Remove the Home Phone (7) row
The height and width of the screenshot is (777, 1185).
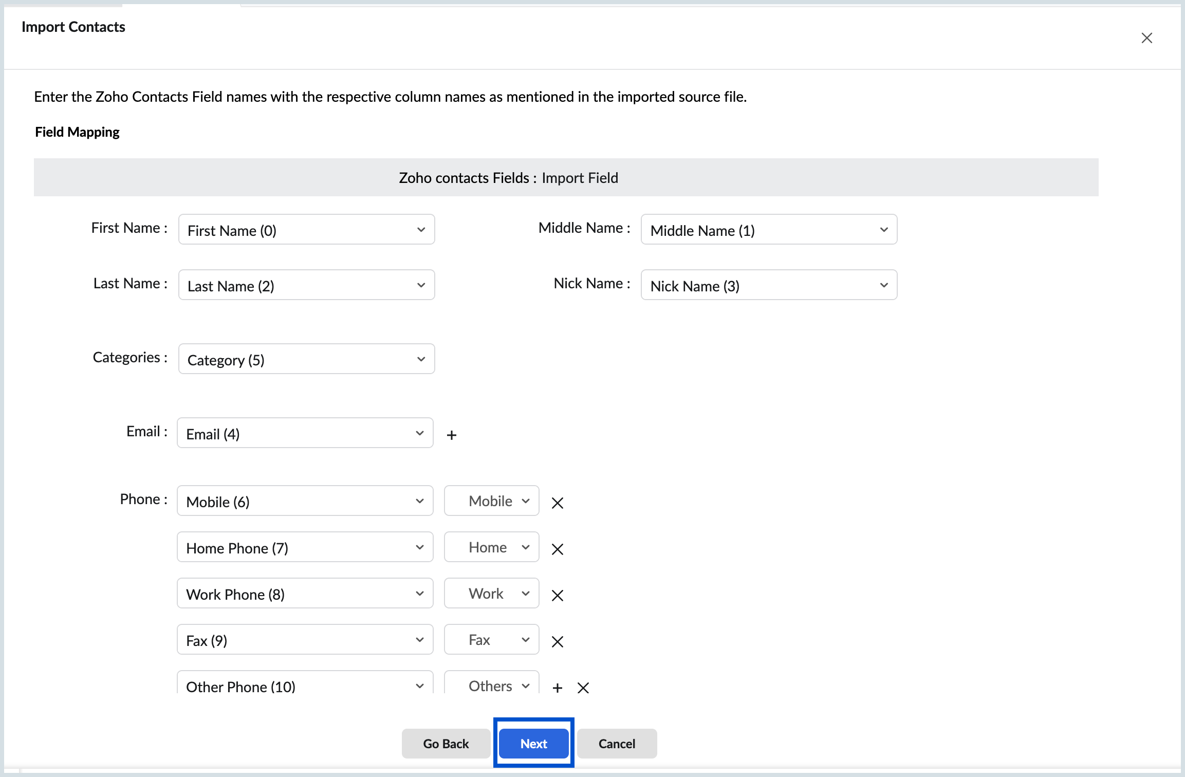pyautogui.click(x=557, y=549)
